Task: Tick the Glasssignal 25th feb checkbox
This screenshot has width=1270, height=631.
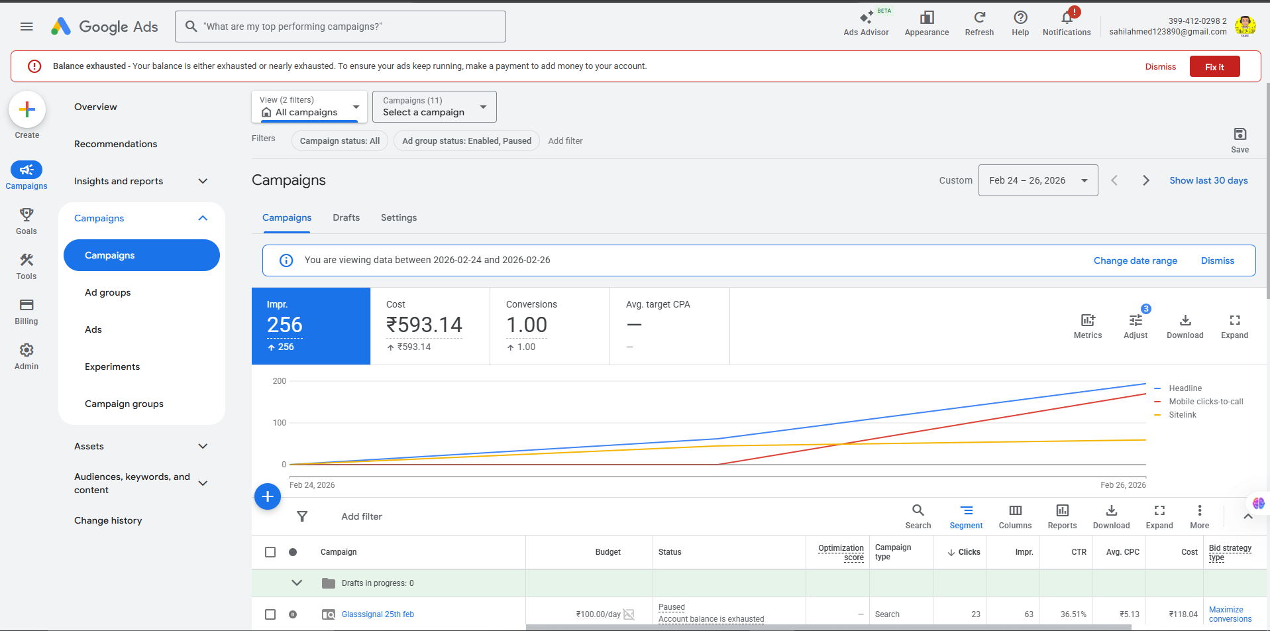Action: (x=270, y=614)
